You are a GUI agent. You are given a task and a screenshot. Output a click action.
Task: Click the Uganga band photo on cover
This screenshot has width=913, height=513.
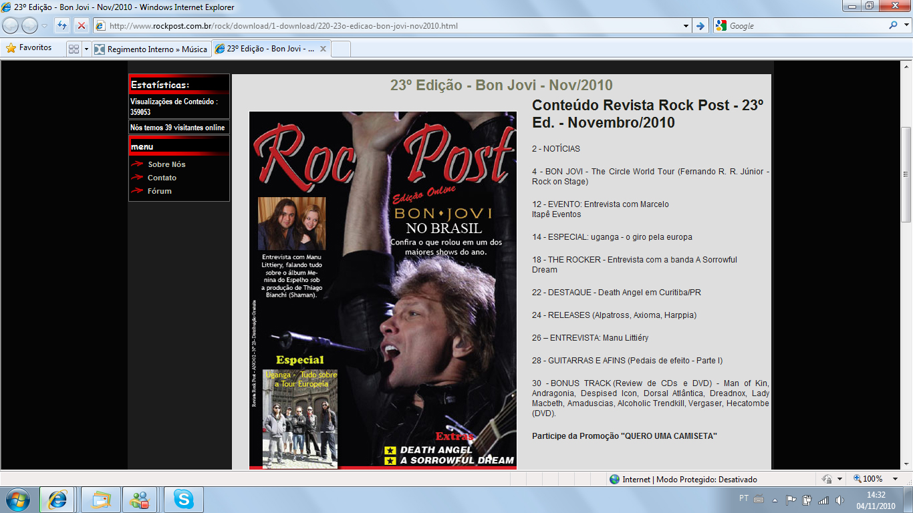(299, 419)
